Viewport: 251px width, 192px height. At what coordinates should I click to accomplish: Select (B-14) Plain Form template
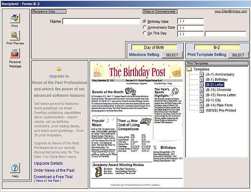point(219,105)
